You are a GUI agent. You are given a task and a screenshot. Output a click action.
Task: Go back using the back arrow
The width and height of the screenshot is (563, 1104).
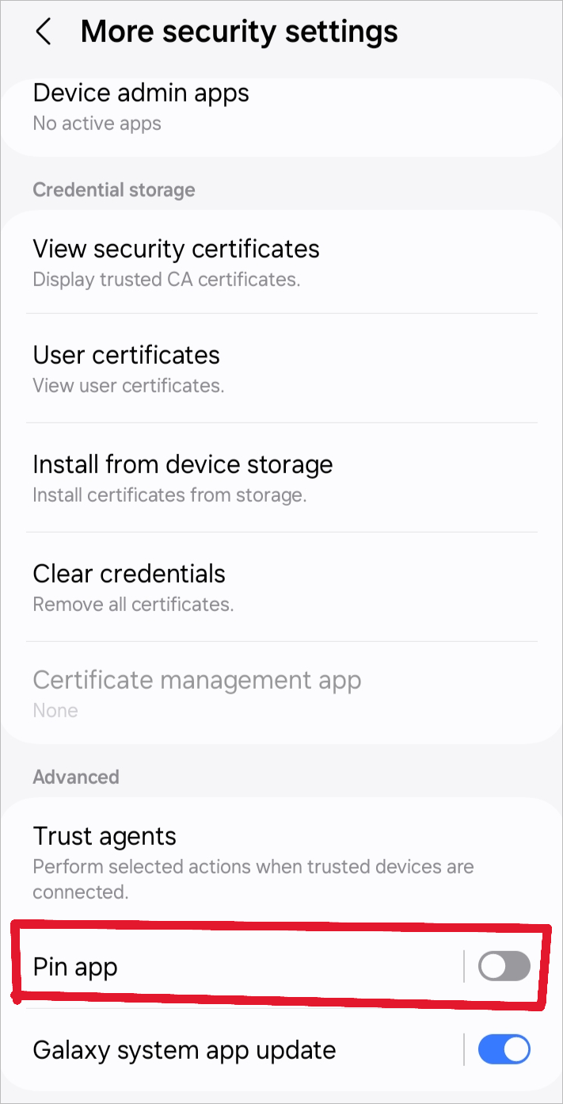pyautogui.click(x=44, y=32)
